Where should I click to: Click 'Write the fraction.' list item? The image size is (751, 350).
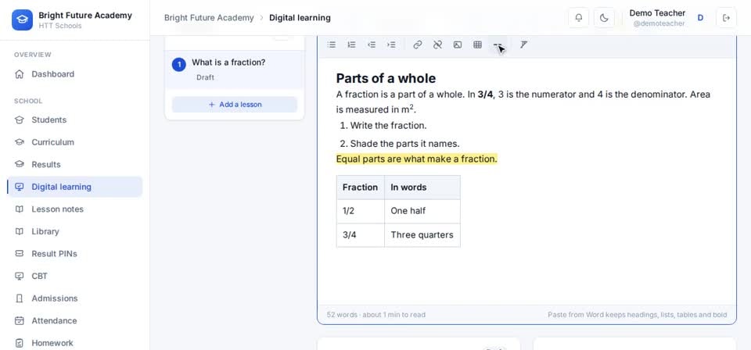coord(388,126)
